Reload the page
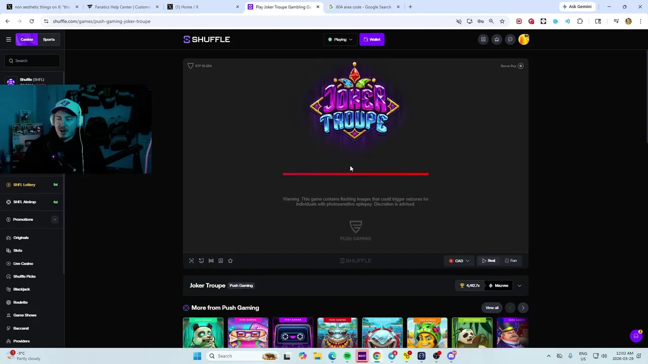Viewport: 648px width, 364px height. point(31,21)
